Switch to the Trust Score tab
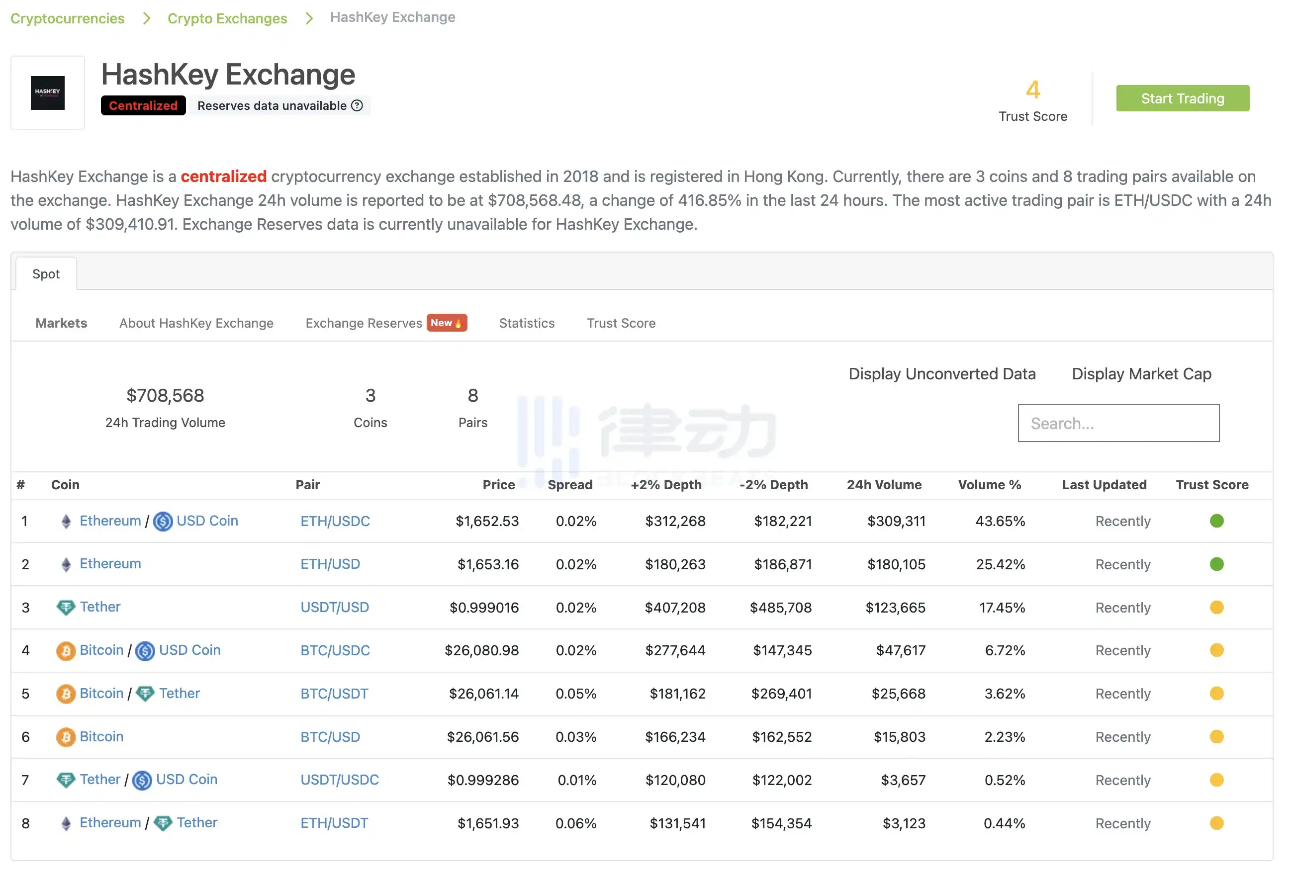 point(621,323)
